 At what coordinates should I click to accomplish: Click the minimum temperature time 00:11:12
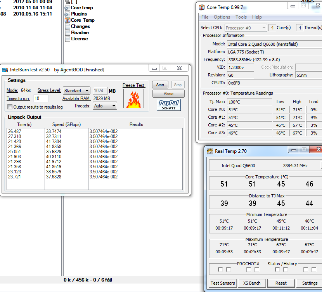tap(281, 228)
